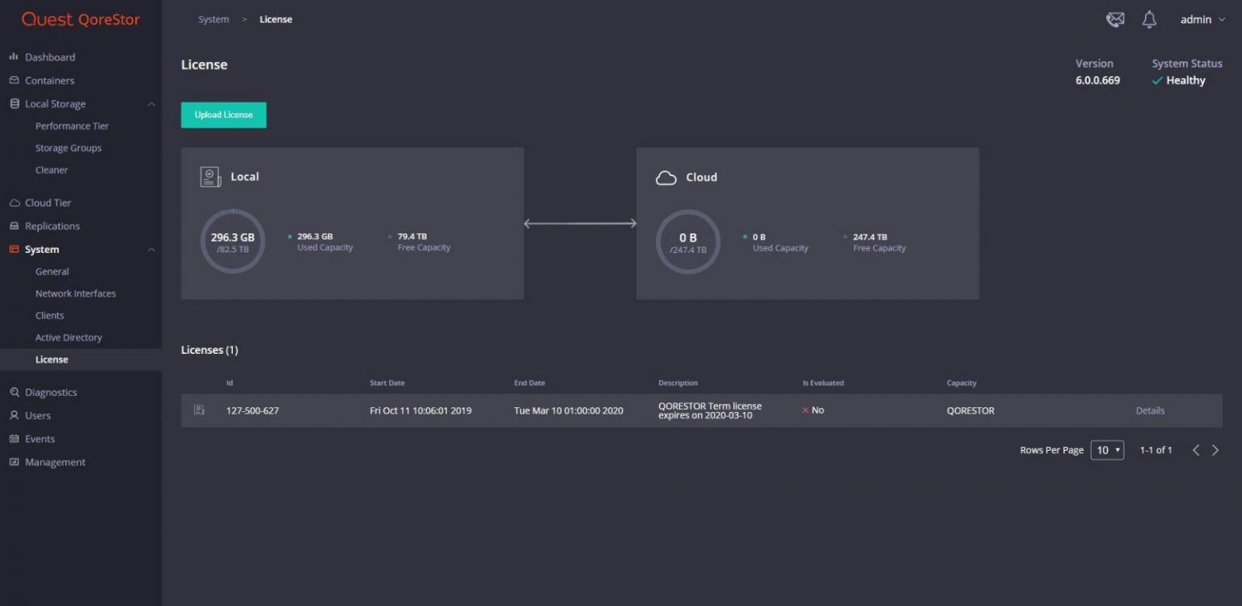Select Clients under System

pos(49,315)
